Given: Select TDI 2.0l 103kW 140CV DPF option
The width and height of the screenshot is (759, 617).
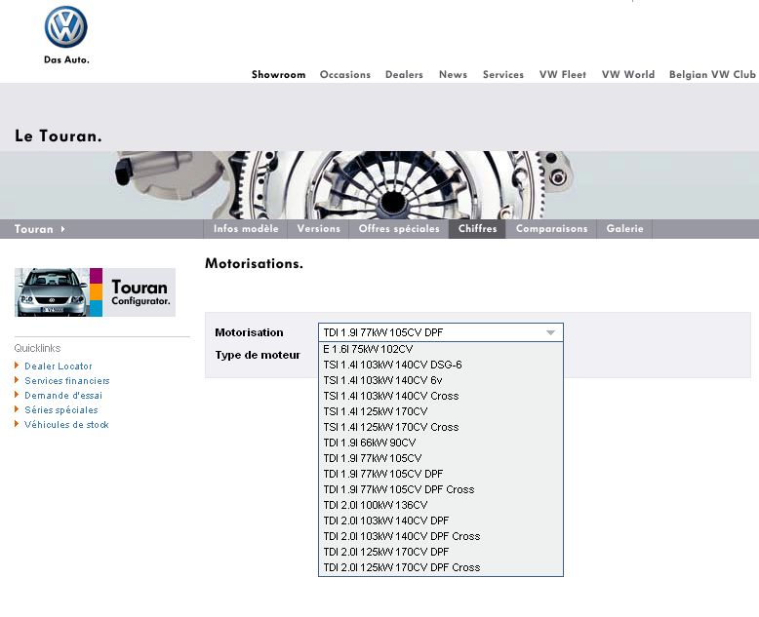Looking at the screenshot, I should 441,521.
